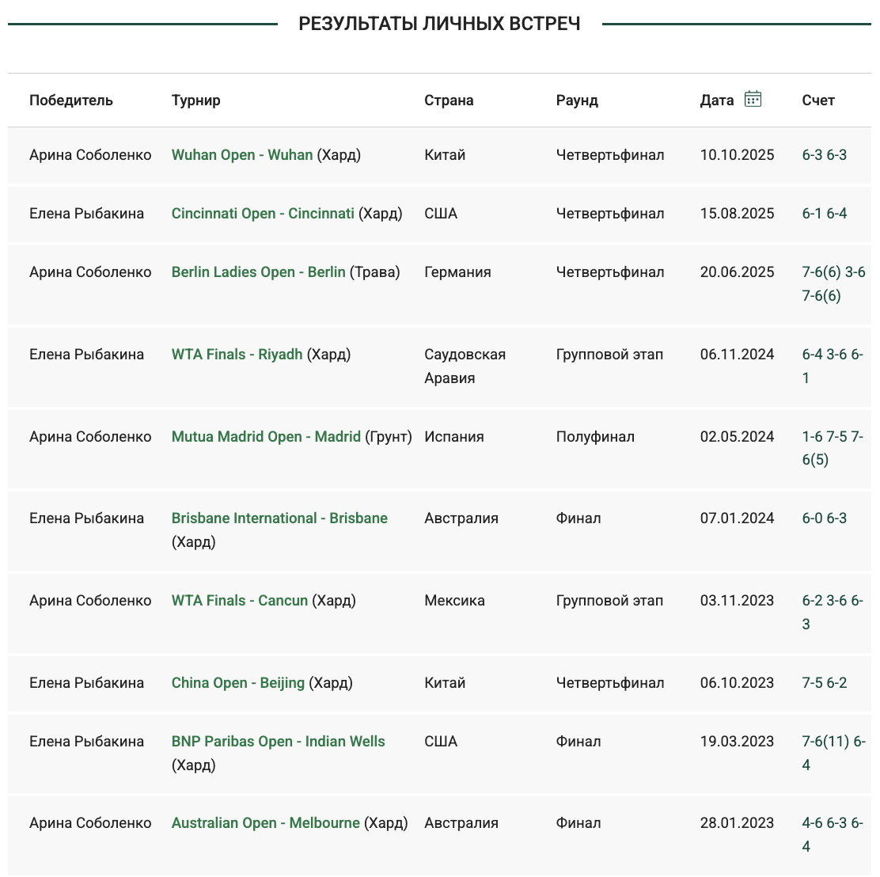Screen dimensions: 880x877
Task: Open the WTA Finals - Riyadh link
Action: click(237, 355)
